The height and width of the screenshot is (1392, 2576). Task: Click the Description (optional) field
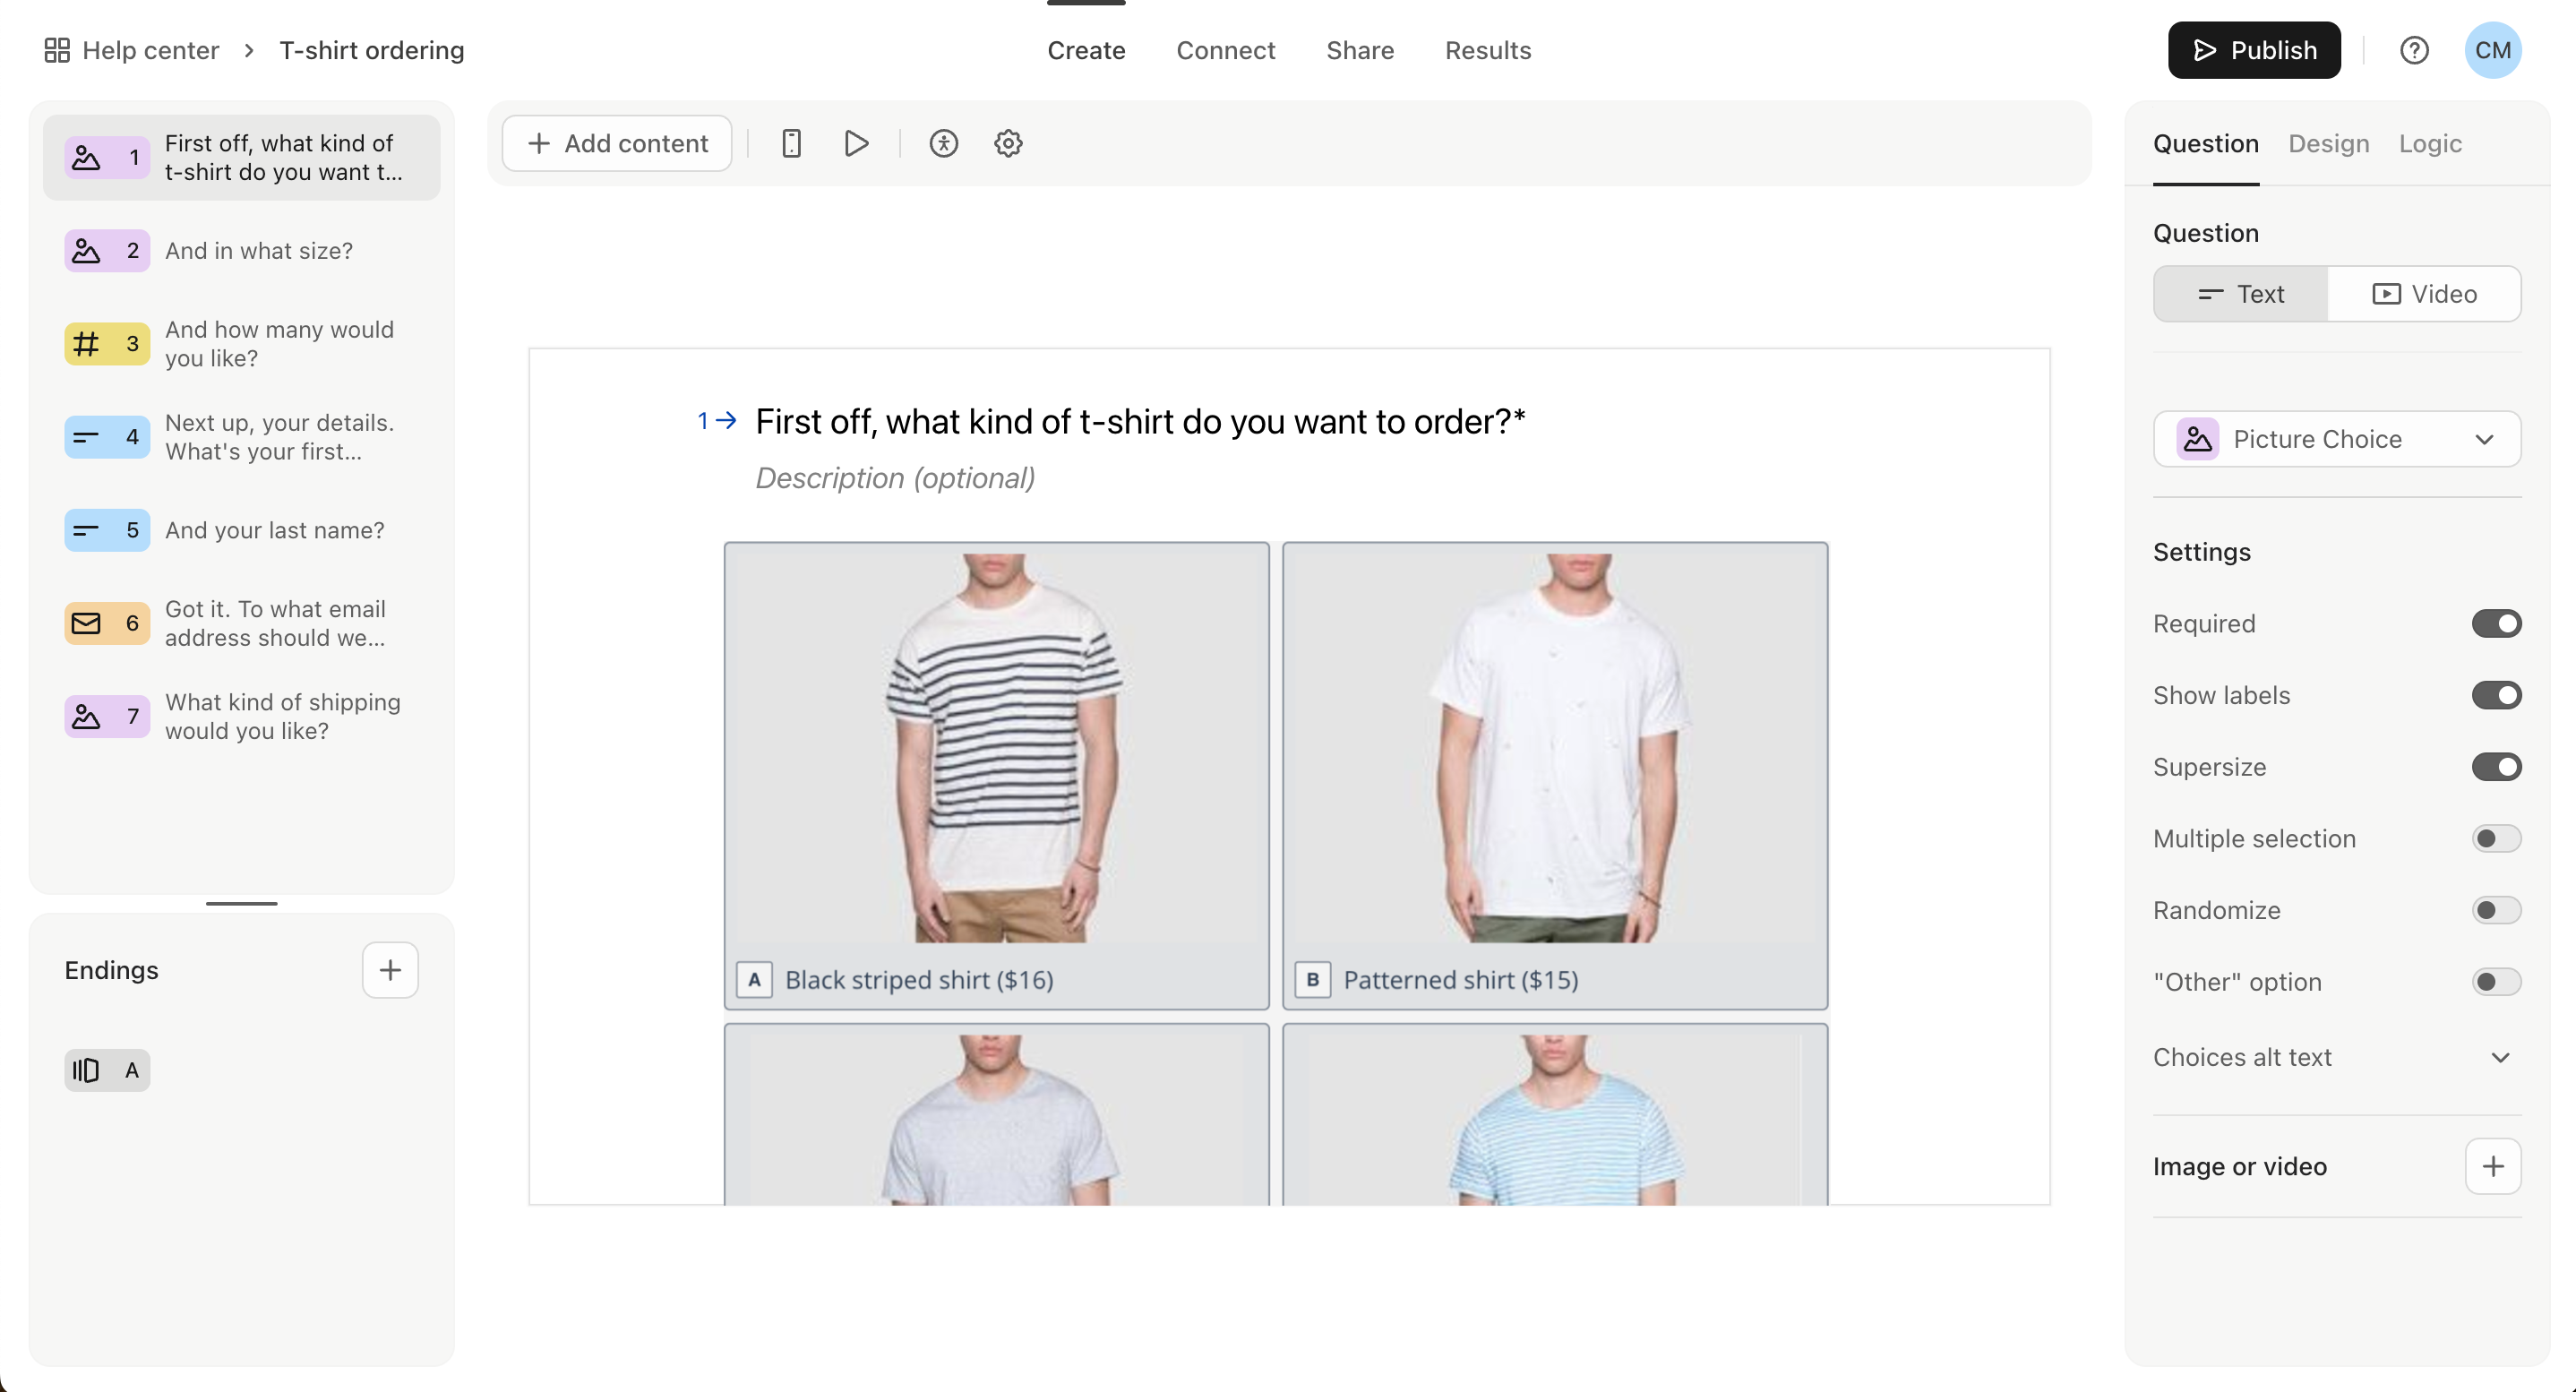[895, 478]
